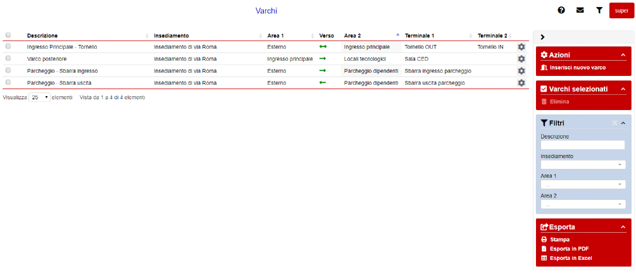Open the Insediamento filter dropdown

583,164
